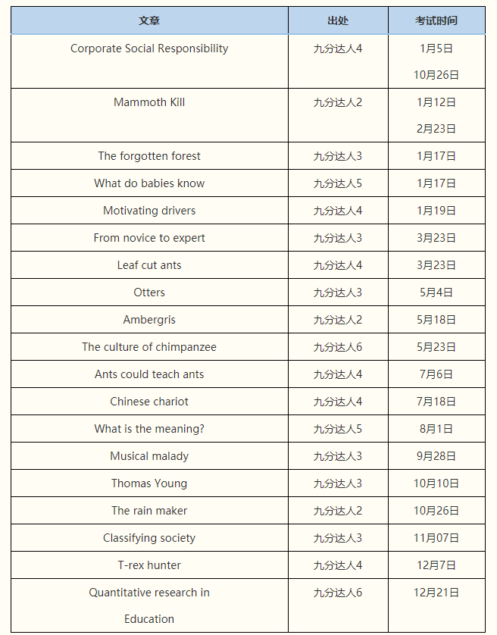This screenshot has height=635, width=497.
Task: Click the 出处 column header
Action: [338, 20]
